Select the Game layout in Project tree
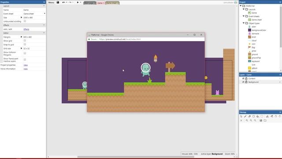 (254, 13)
